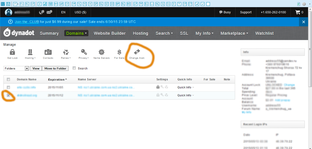This screenshot has width=312, height=149.
Task: Open the Domains menu
Action: coord(76,33)
